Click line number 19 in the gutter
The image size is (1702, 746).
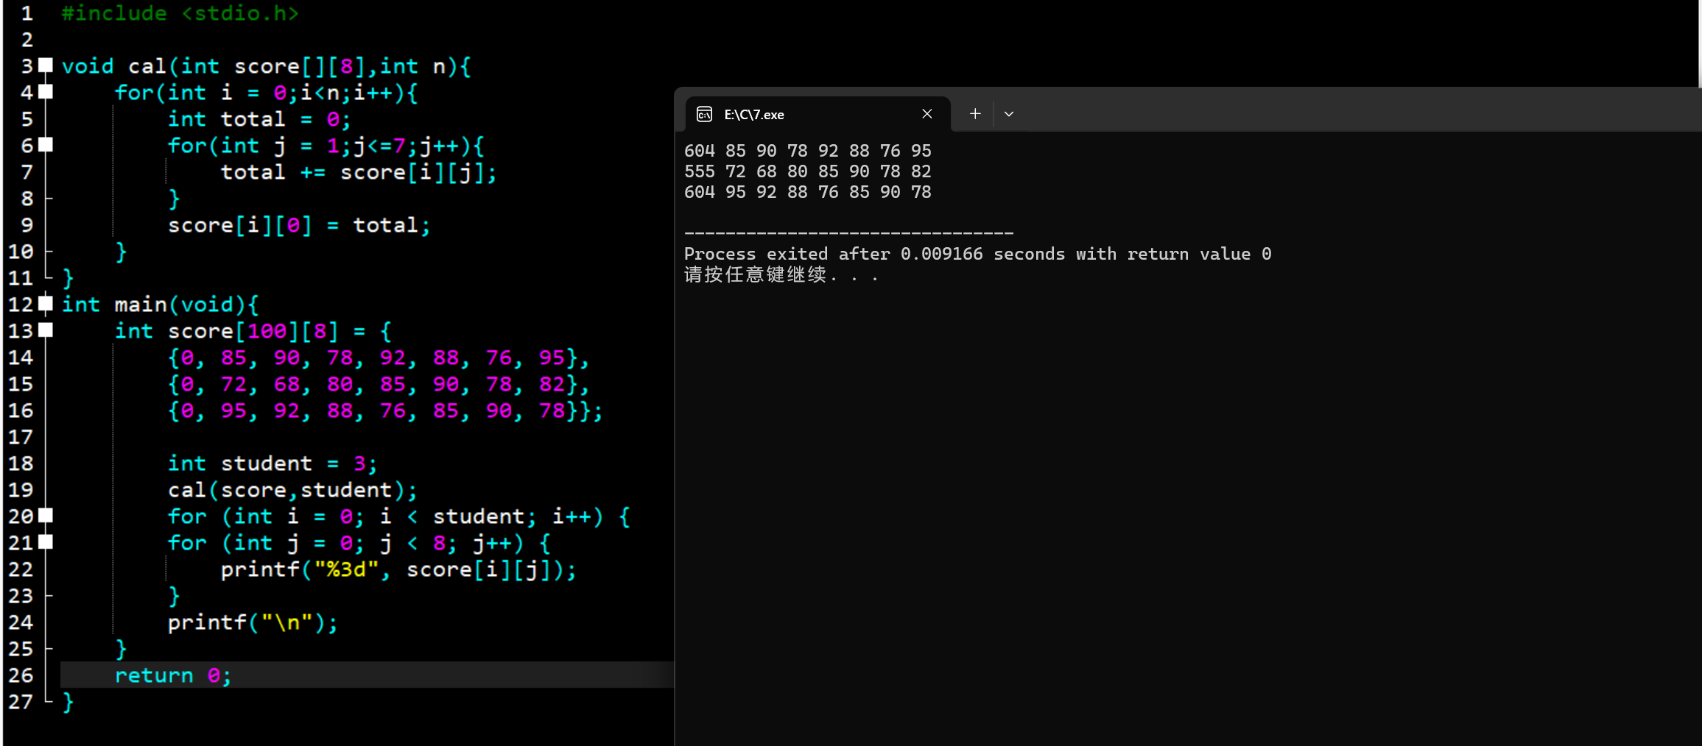(x=21, y=489)
